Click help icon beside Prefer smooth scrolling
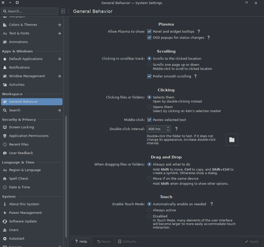The image size is (264, 247). tap(195, 76)
